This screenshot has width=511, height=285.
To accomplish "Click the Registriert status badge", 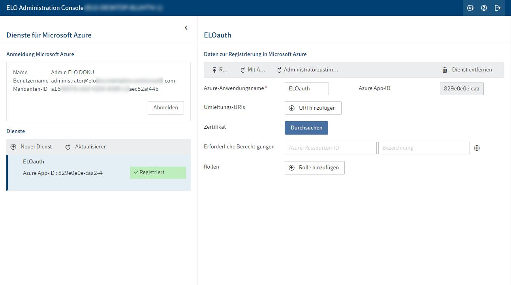I will pyautogui.click(x=158, y=172).
